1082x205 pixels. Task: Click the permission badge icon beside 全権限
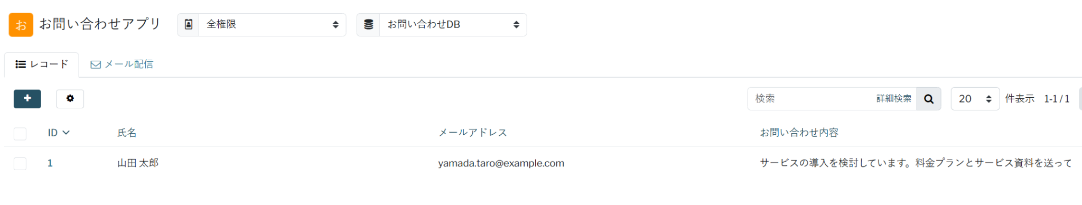(189, 25)
